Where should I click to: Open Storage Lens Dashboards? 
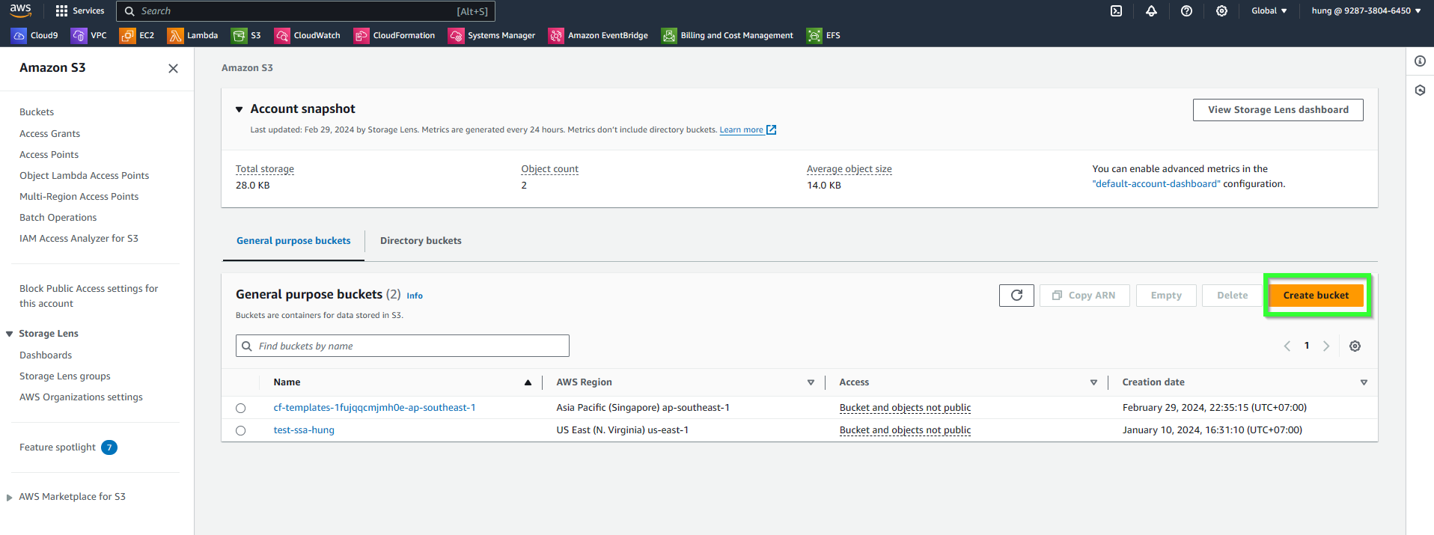(46, 355)
